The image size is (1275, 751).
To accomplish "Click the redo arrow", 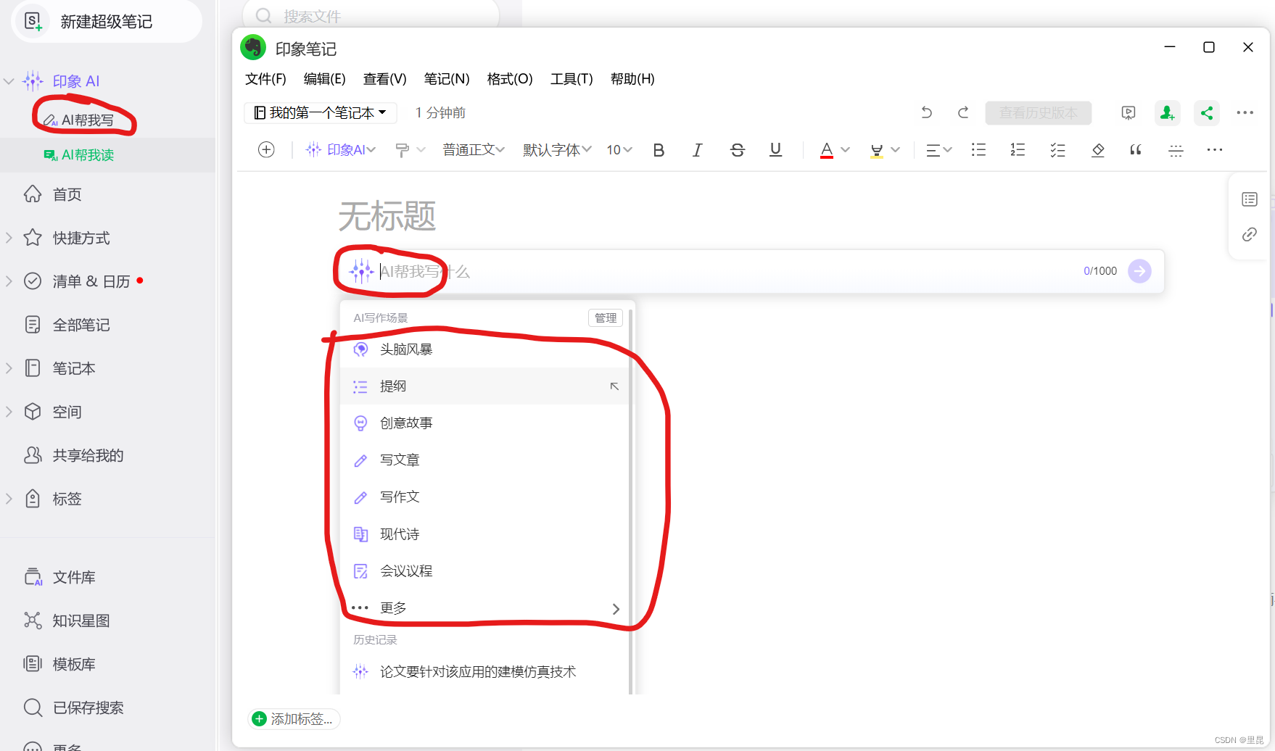I will (963, 112).
